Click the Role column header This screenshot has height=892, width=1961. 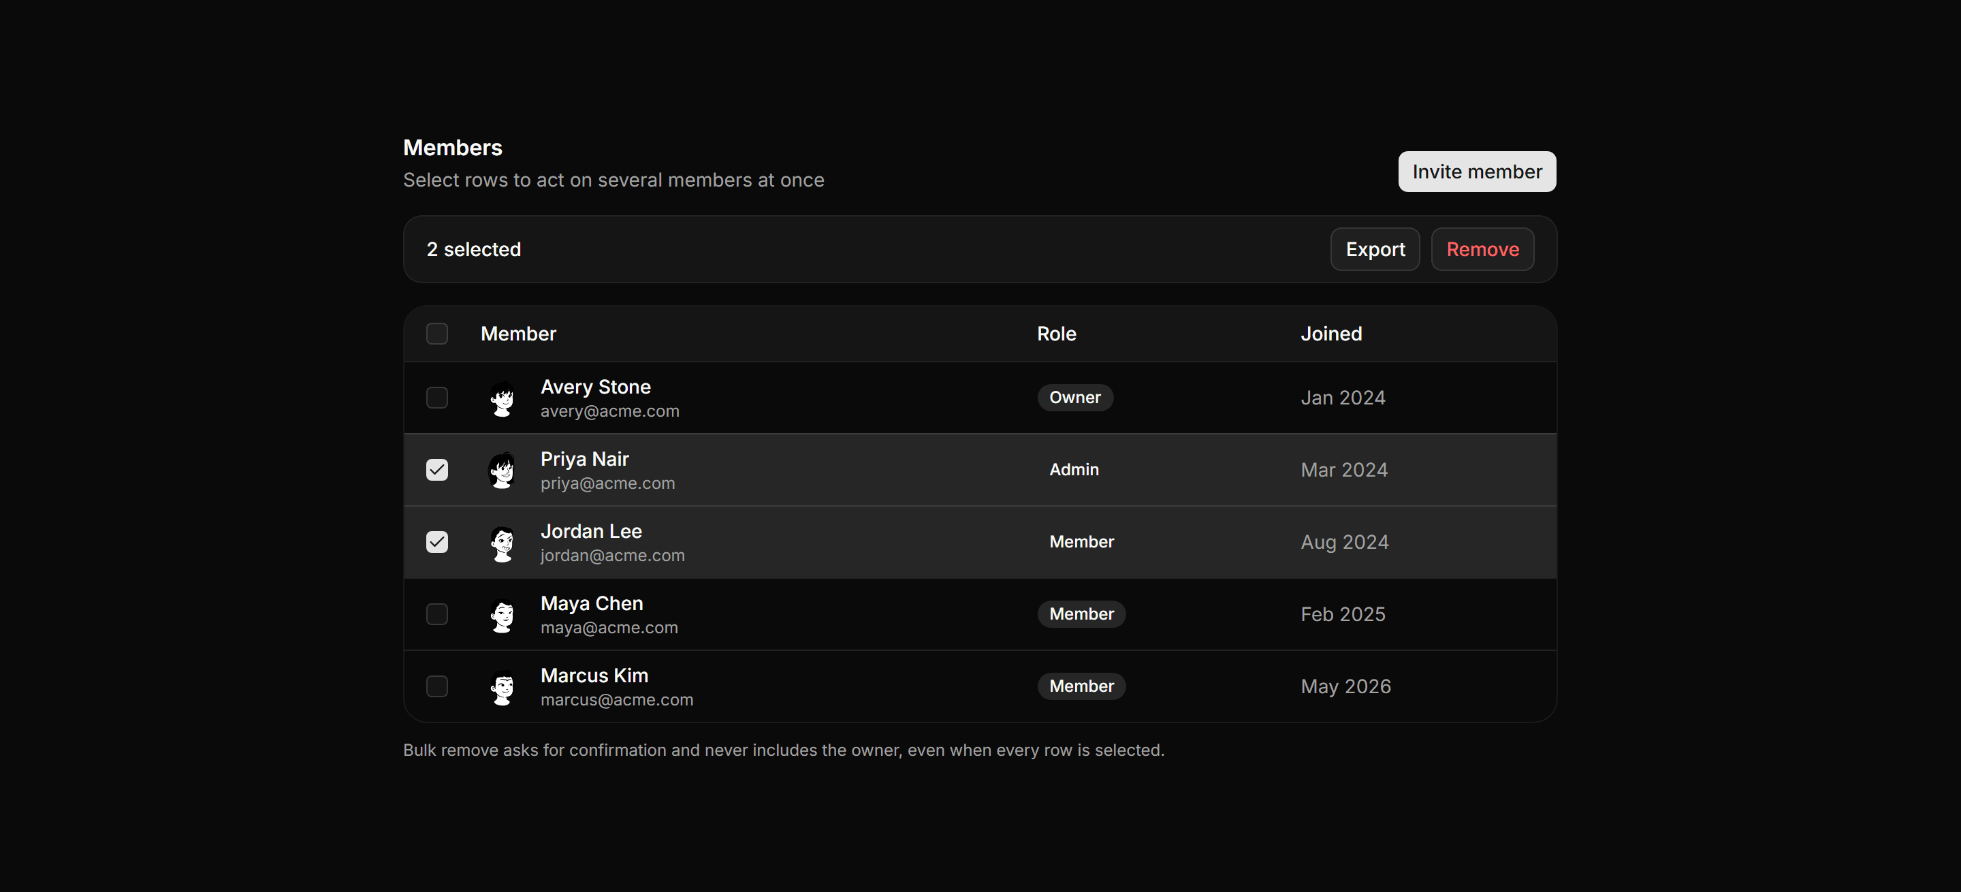[1057, 334]
